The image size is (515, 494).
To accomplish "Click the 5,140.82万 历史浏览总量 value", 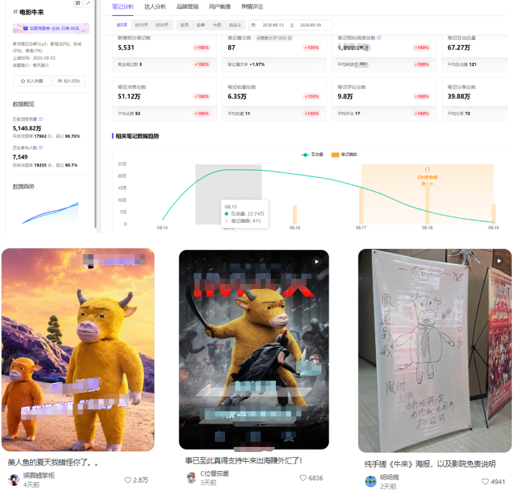I will coord(27,128).
